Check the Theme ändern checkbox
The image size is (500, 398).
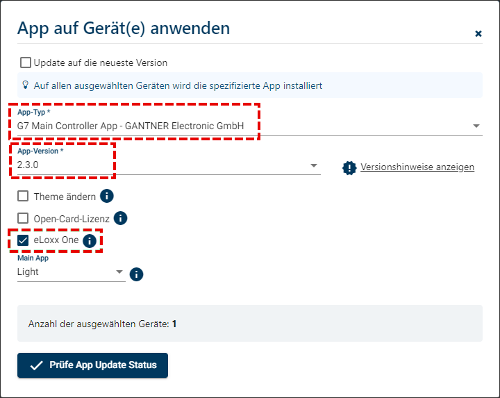(x=23, y=196)
